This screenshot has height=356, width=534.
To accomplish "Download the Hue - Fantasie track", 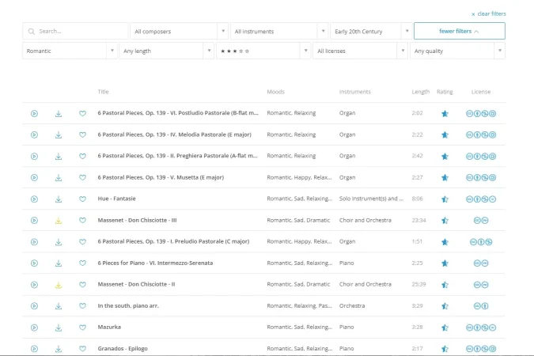I will tap(59, 199).
